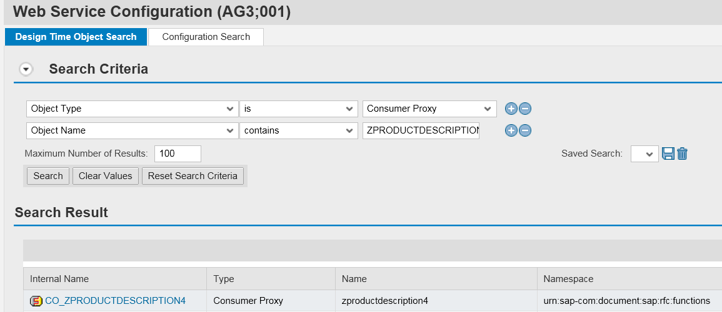Click the Namespace column header
The height and width of the screenshot is (312, 722).
(629, 279)
